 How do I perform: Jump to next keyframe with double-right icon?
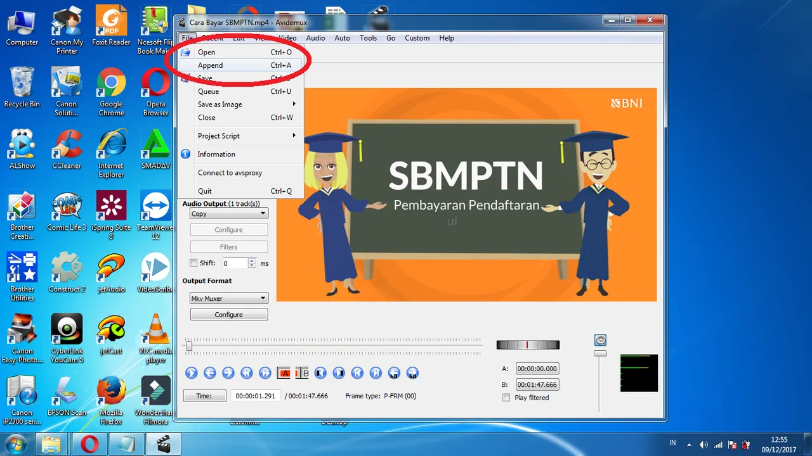(265, 373)
